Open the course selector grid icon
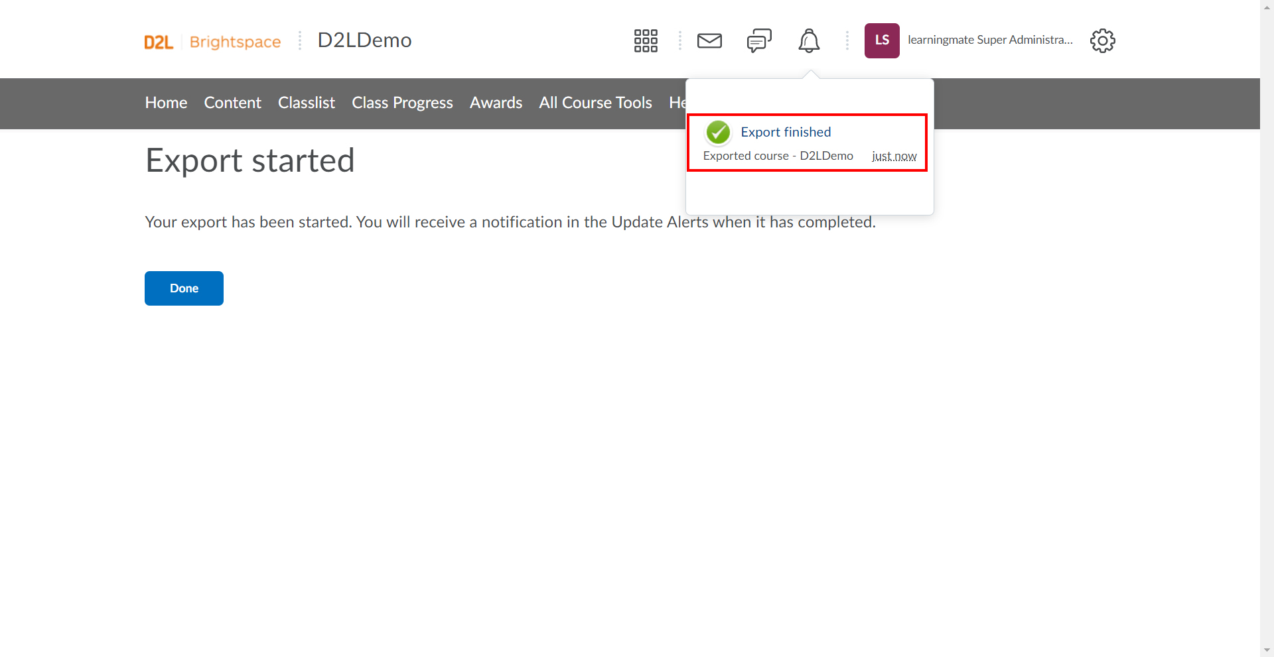 coord(646,40)
